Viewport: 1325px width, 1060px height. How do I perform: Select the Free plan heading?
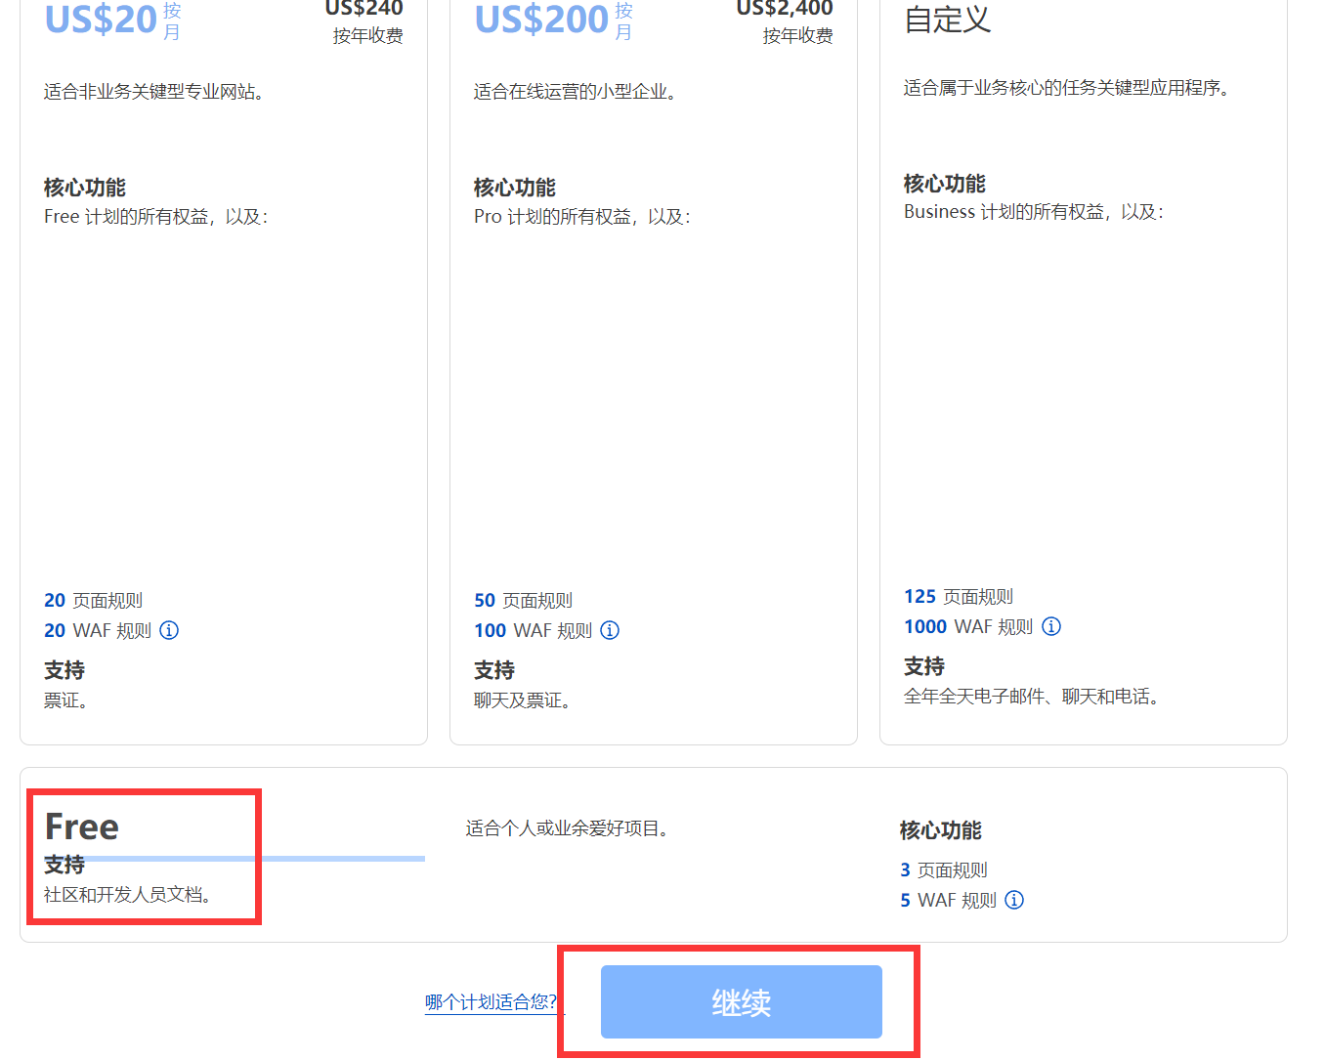coord(82,827)
